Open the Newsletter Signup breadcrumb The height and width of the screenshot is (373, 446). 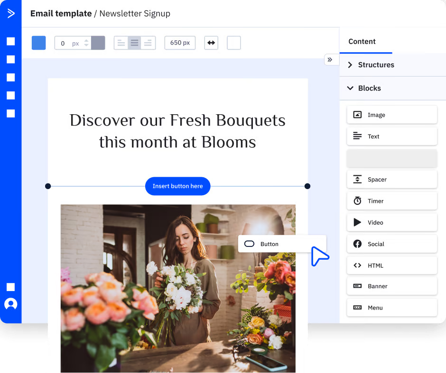tap(134, 13)
